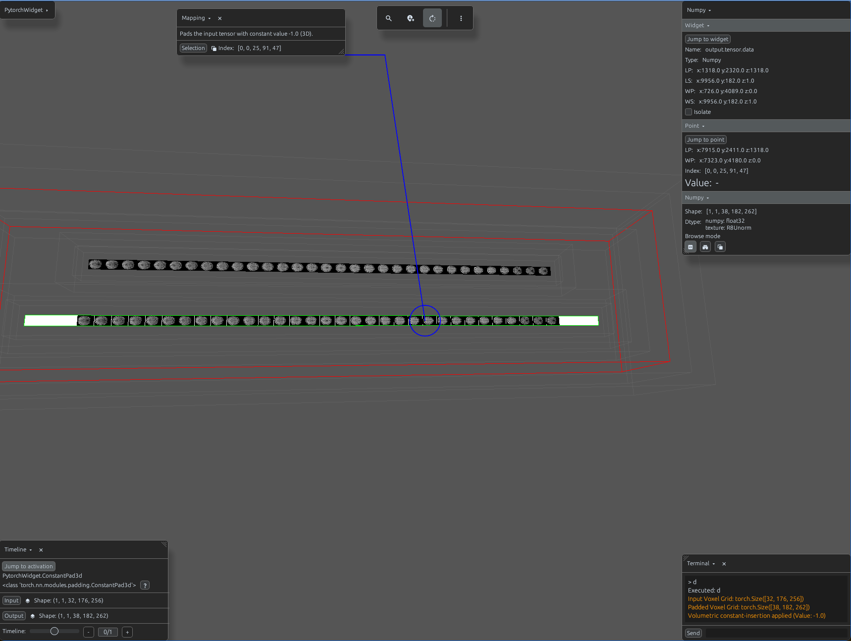Image resolution: width=851 pixels, height=641 pixels.
Task: Click the Selection button in Mapping panel
Action: [x=193, y=48]
